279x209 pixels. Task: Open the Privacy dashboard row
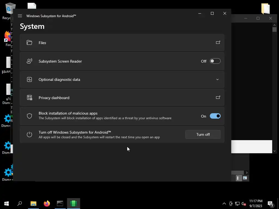click(x=122, y=98)
